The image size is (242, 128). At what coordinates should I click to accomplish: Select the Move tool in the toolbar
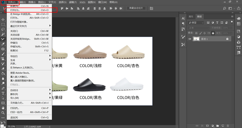pos(3,20)
